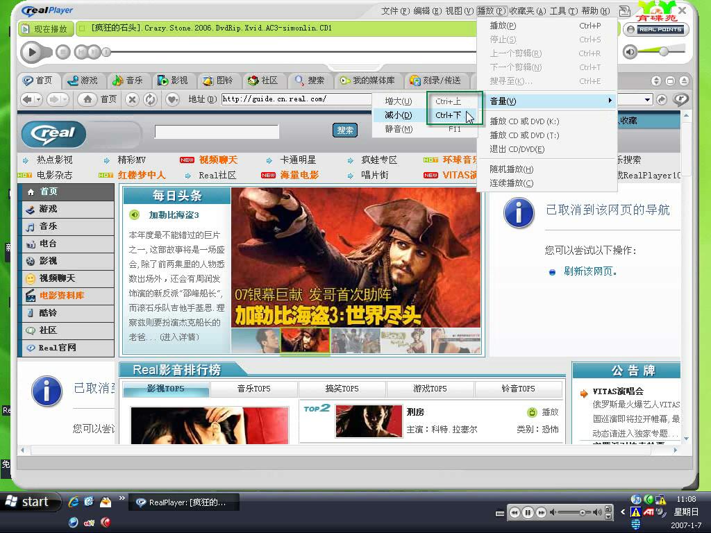Image resolution: width=711 pixels, height=533 pixels.
Task: Click the browser forward arrow button
Action: (x=53, y=99)
